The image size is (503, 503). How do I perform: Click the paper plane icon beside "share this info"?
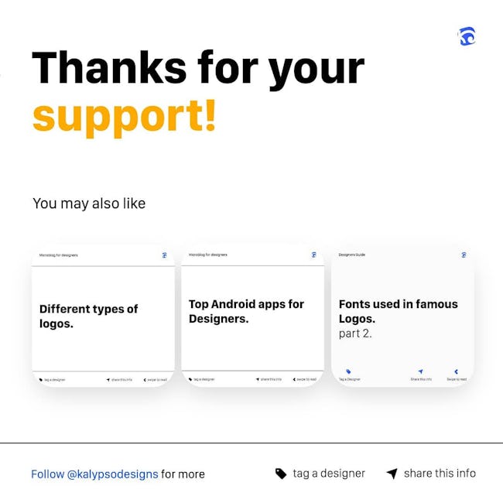pyautogui.click(x=392, y=474)
